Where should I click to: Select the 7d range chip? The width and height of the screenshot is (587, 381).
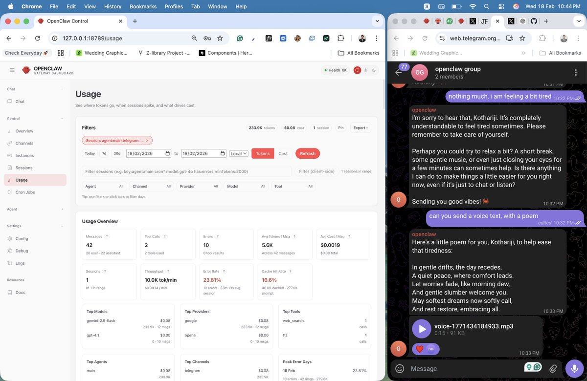104,153
